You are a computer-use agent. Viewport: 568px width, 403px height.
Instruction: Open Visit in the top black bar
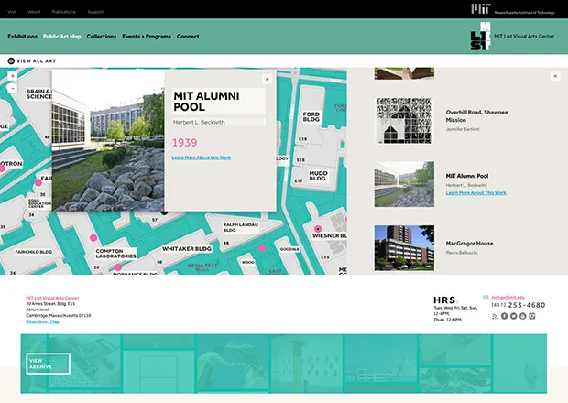coord(12,12)
